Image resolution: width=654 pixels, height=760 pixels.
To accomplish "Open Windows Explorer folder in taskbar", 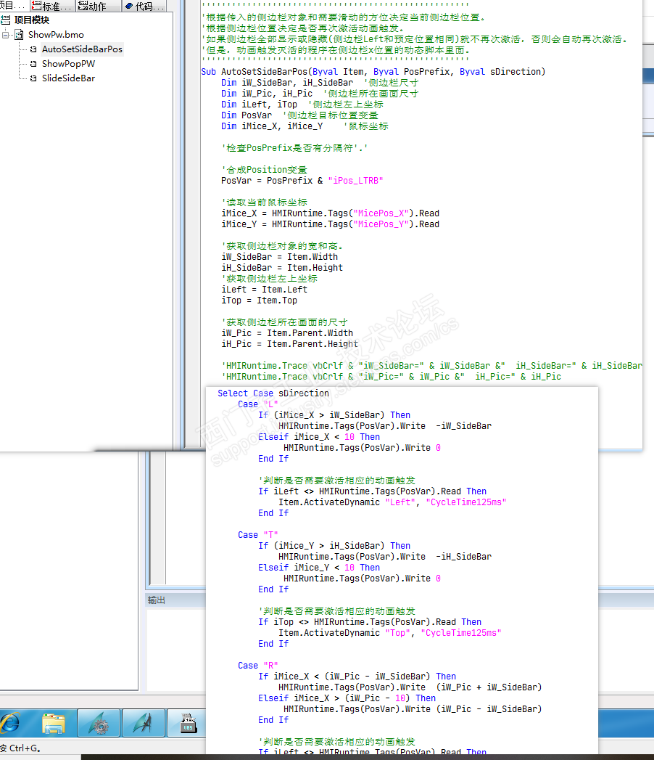I will [53, 723].
